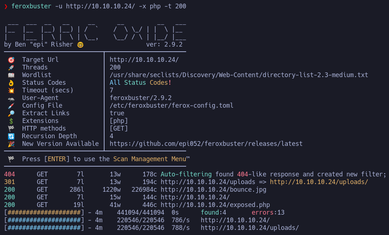
Task: Click the magnifier icon beside Extract Links
Action: [x=11, y=113]
